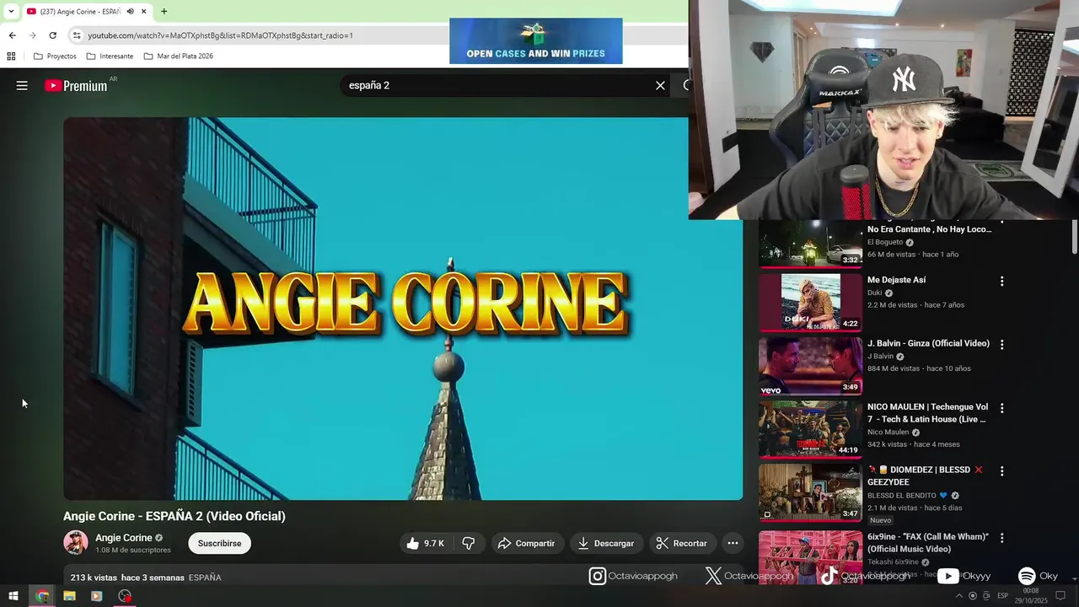The height and width of the screenshot is (607, 1079).
Task: Click the channel name 'BLESSD EL BENDITO'
Action: 902,496
